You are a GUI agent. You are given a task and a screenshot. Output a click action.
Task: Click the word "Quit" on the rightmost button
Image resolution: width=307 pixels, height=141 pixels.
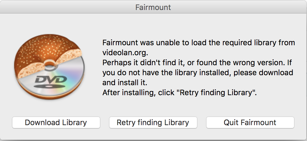tap(231, 122)
